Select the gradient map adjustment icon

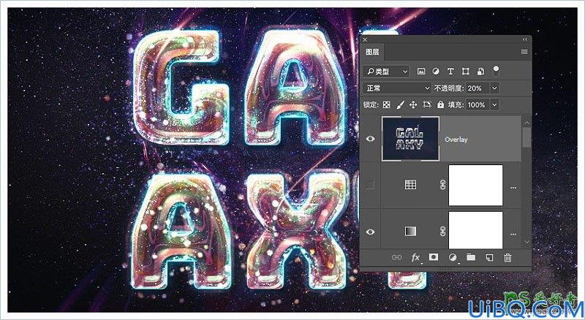tap(410, 232)
